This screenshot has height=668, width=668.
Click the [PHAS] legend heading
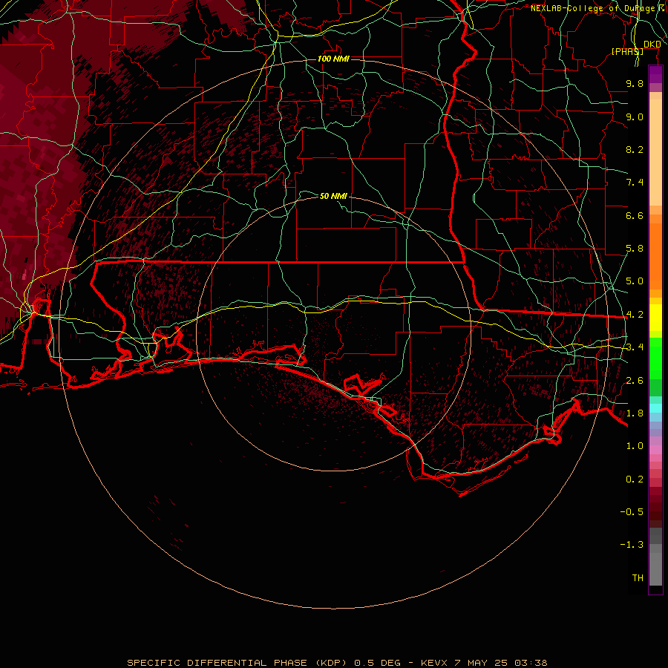(x=627, y=51)
